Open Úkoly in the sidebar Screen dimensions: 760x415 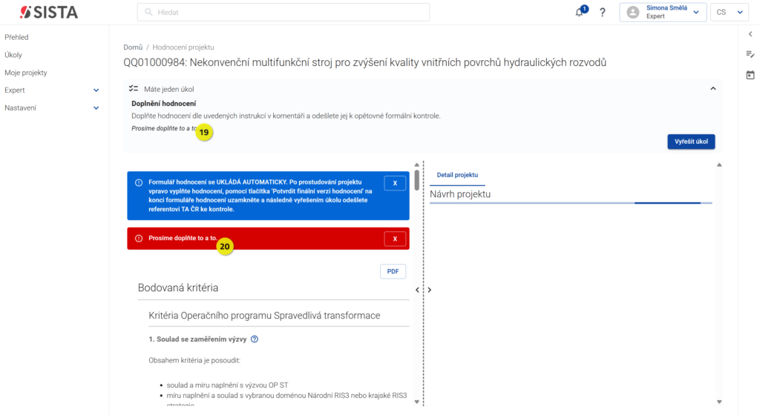(x=13, y=55)
